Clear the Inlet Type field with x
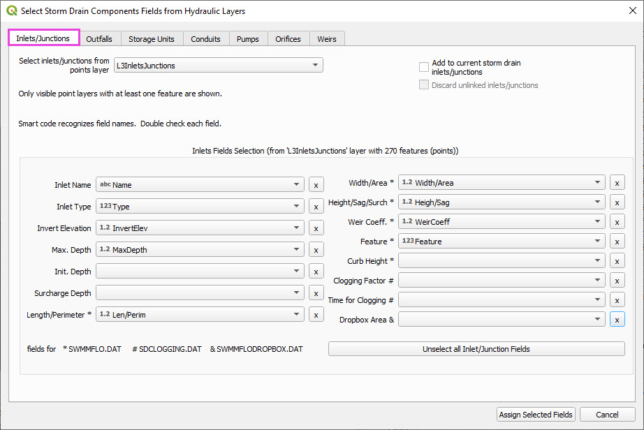This screenshot has width=644, height=430. [316, 207]
